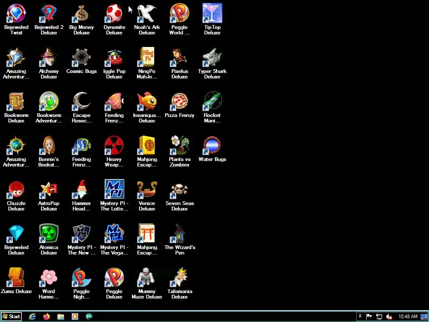Image resolution: width=429 pixels, height=322 pixels.
Task: Select the Bookworm Deluxe book icon
Action: pyautogui.click(x=16, y=101)
